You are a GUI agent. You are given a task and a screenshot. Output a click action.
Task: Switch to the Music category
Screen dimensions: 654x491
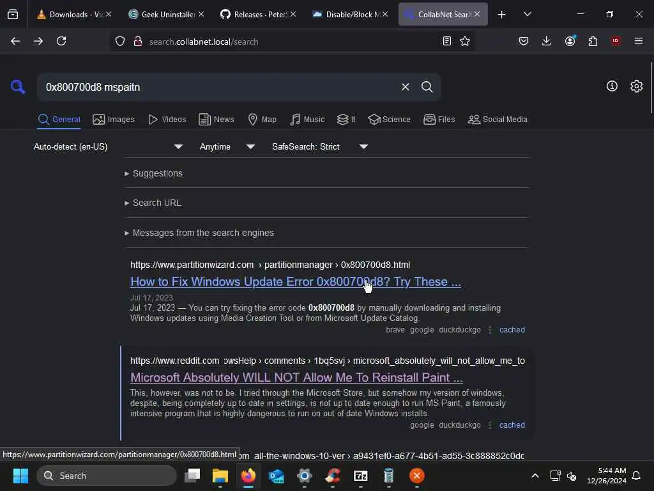click(x=307, y=120)
